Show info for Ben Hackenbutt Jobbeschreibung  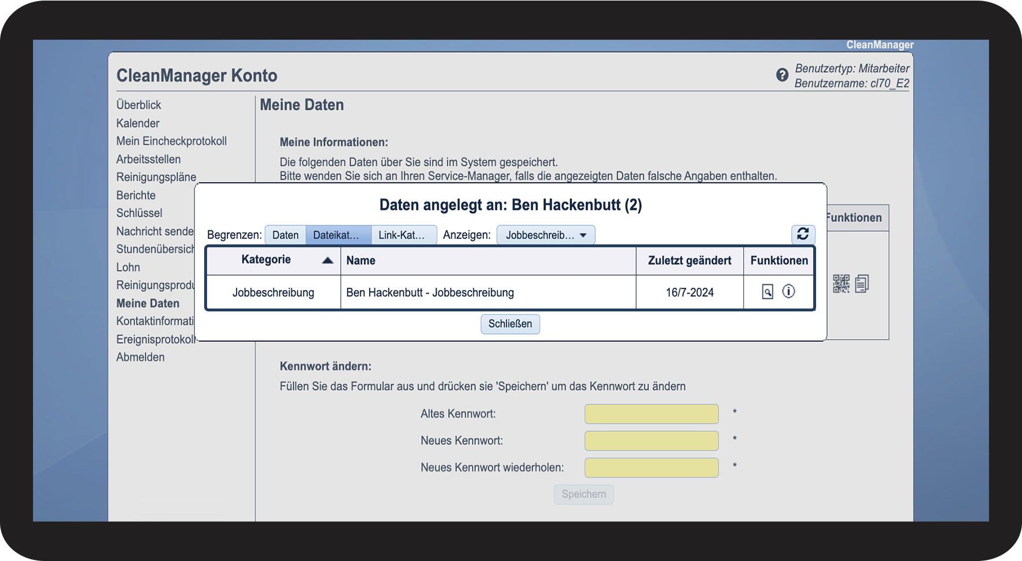pyautogui.click(x=788, y=292)
